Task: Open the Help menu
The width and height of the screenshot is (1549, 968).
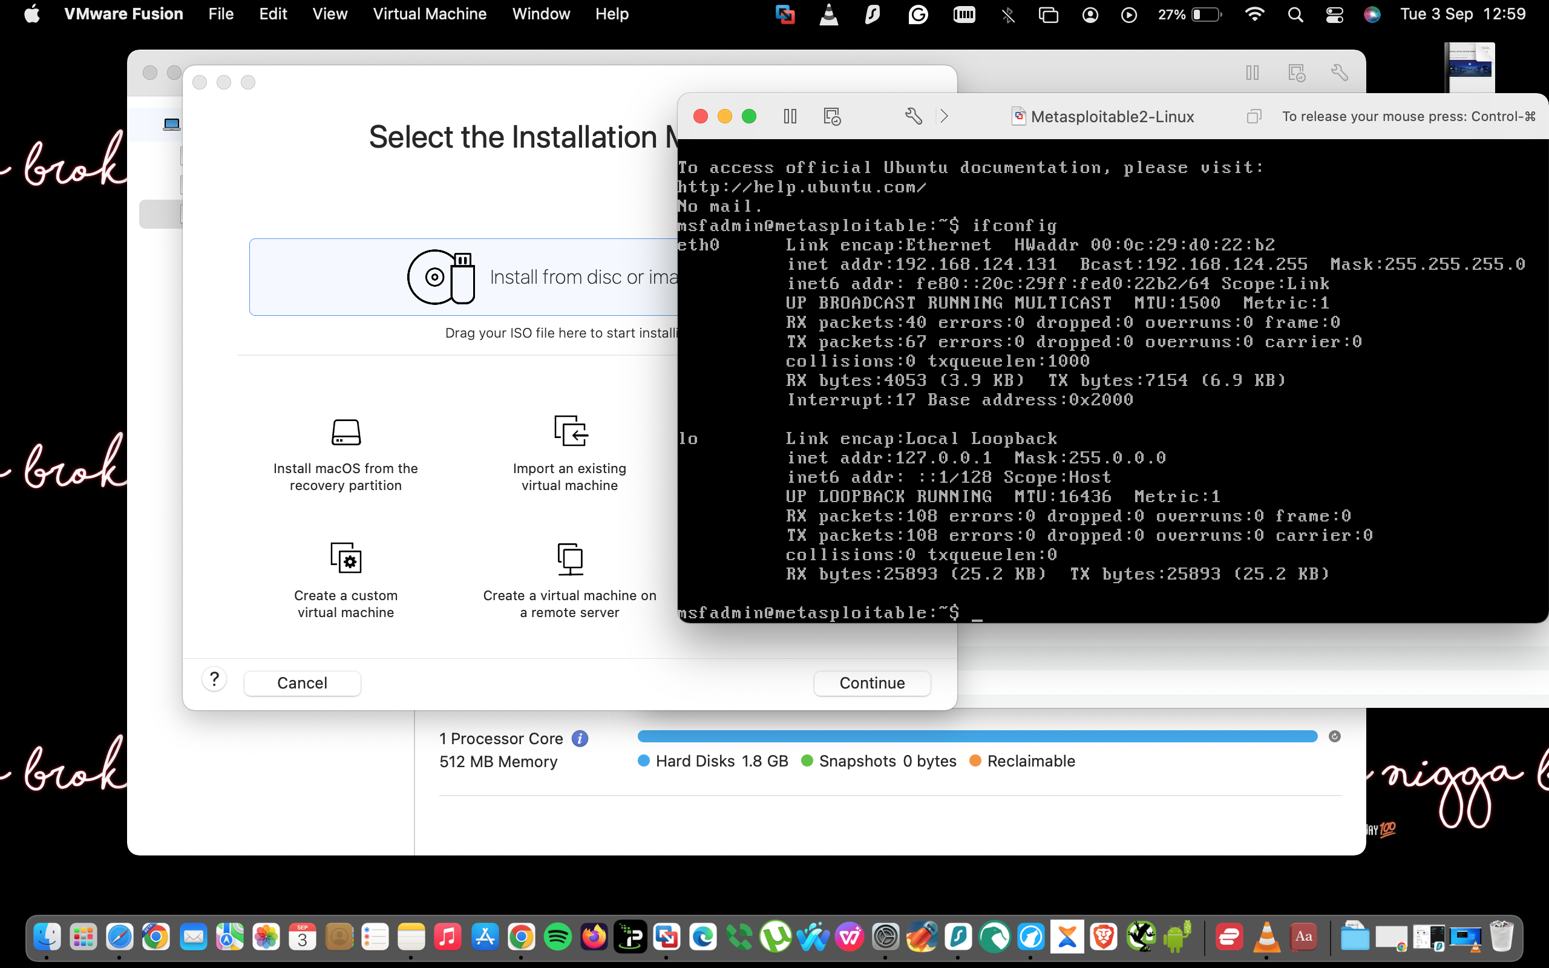Action: pyautogui.click(x=612, y=14)
